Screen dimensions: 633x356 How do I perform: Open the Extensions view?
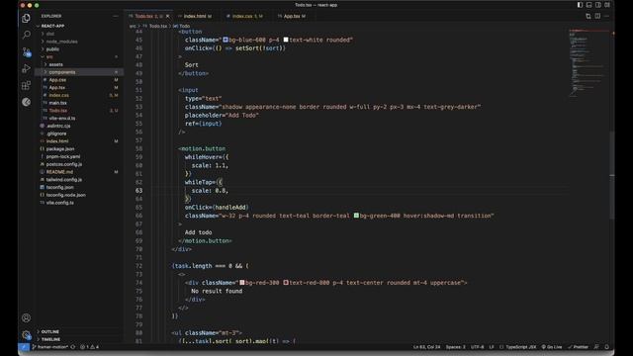(27, 85)
